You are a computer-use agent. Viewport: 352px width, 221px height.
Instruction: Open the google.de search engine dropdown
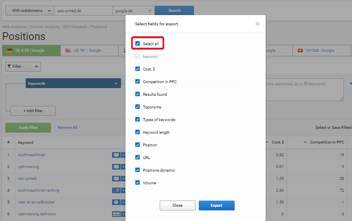tap(133, 11)
